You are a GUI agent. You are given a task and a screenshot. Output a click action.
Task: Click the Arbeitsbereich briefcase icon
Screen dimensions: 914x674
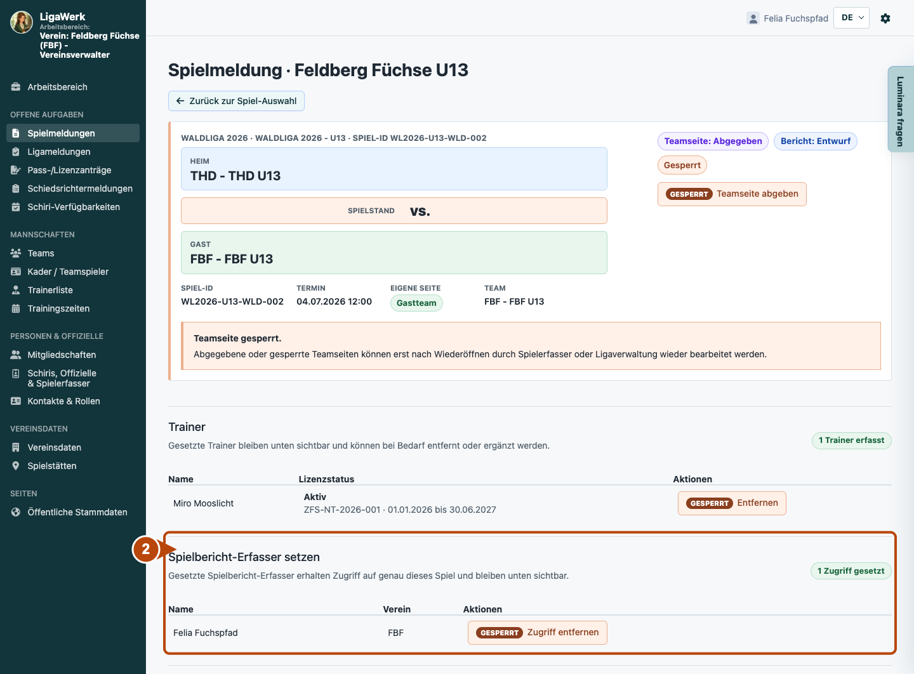click(x=16, y=87)
